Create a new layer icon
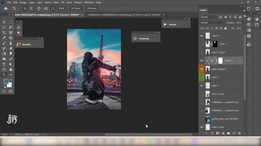Viewport: 261px width, 146px height. 234,133
